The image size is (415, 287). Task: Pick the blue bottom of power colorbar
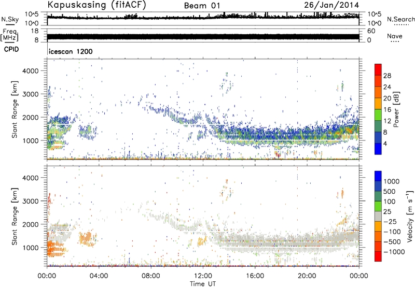tap(378, 149)
